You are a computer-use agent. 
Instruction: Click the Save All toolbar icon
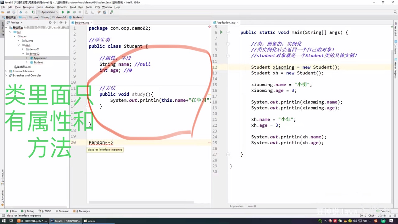pyautogui.click(x=8, y=12)
